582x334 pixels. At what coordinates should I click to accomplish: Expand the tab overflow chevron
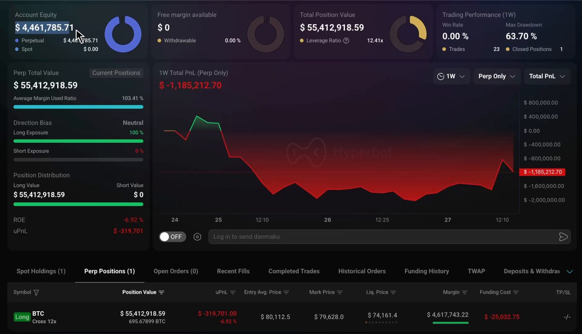point(570,271)
